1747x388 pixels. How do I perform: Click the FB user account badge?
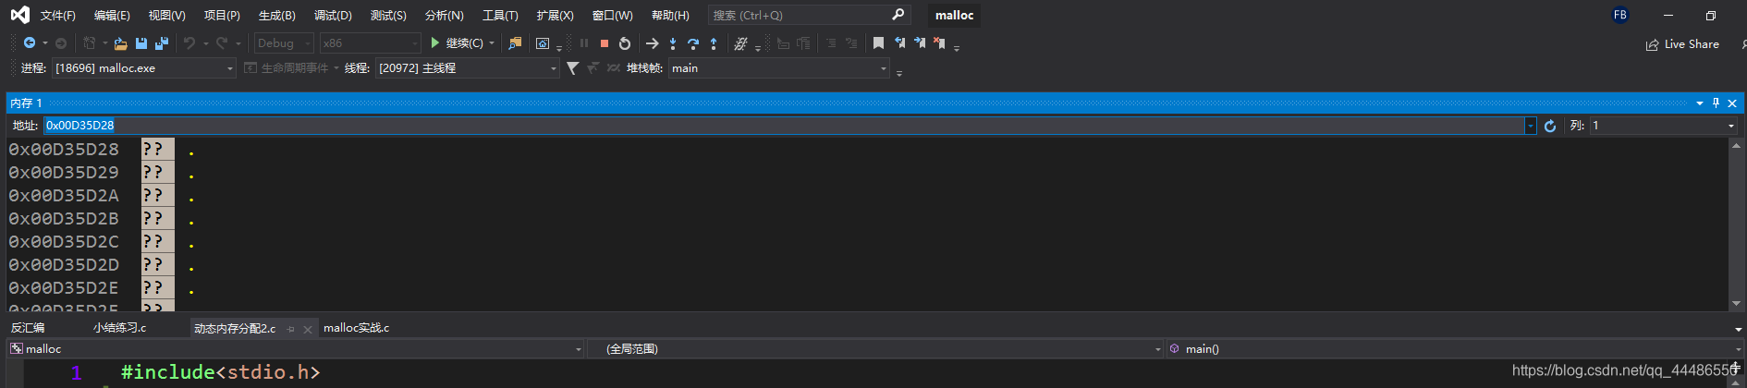point(1620,15)
